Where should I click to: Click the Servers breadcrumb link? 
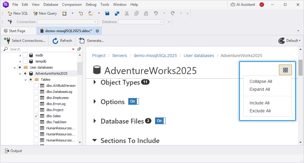[119, 56]
